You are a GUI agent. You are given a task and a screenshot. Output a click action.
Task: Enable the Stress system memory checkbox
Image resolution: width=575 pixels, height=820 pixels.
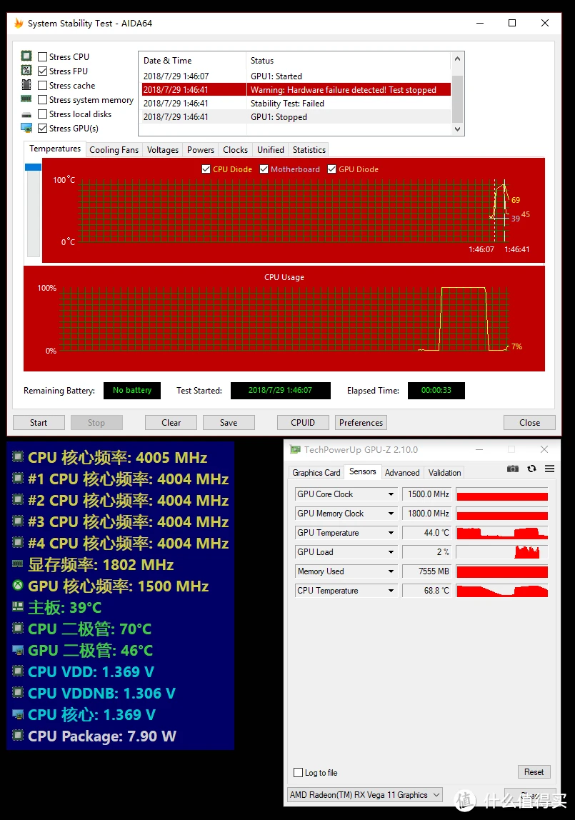(x=43, y=99)
